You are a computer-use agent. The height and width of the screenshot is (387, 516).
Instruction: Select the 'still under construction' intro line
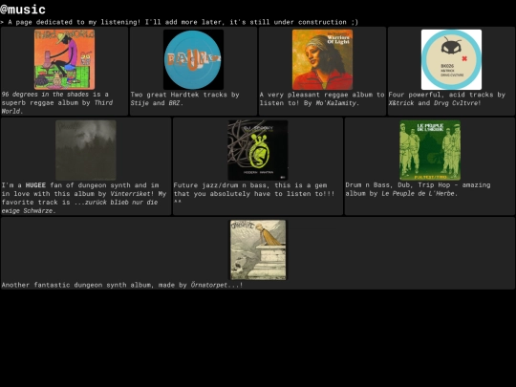(179, 22)
